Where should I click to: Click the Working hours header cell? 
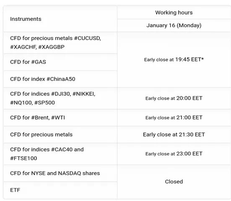tap(174, 13)
